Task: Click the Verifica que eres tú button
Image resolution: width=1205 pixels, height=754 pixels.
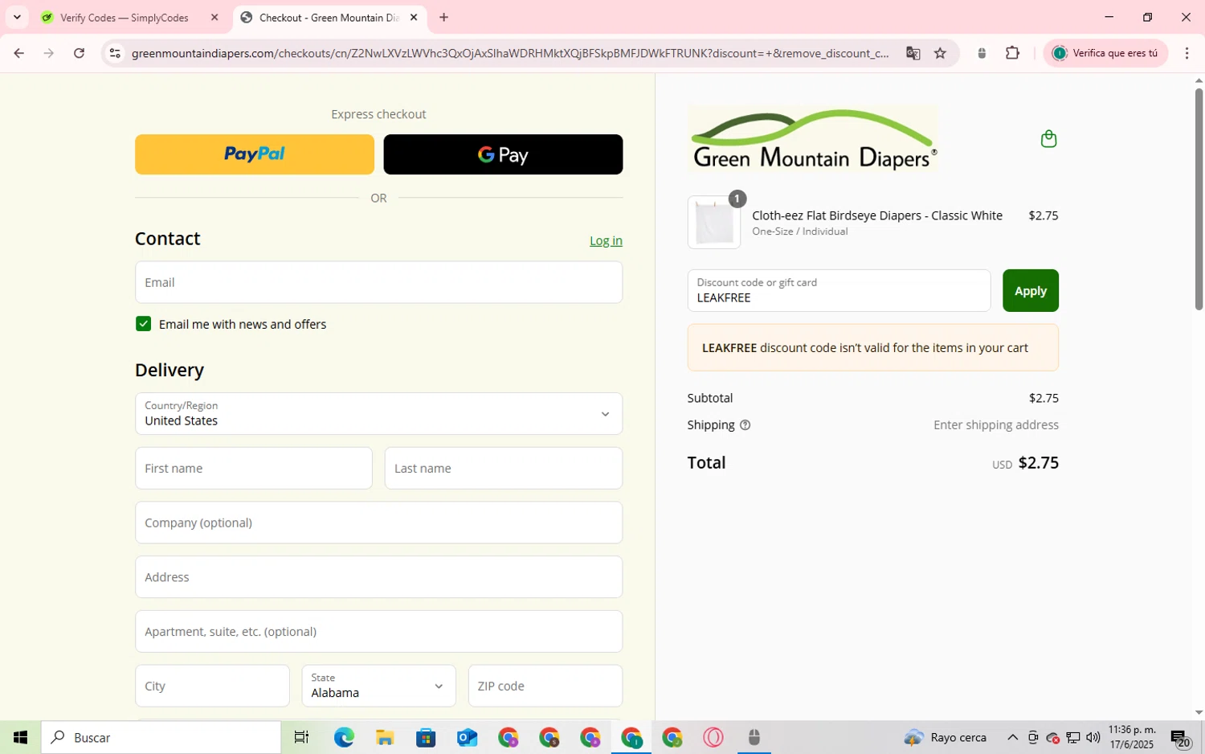Action: (x=1105, y=53)
